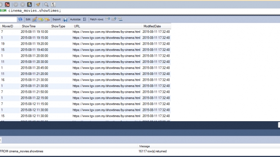
Task: Toggle invisible characters pilcrow icon
Action: [x=53, y=5]
